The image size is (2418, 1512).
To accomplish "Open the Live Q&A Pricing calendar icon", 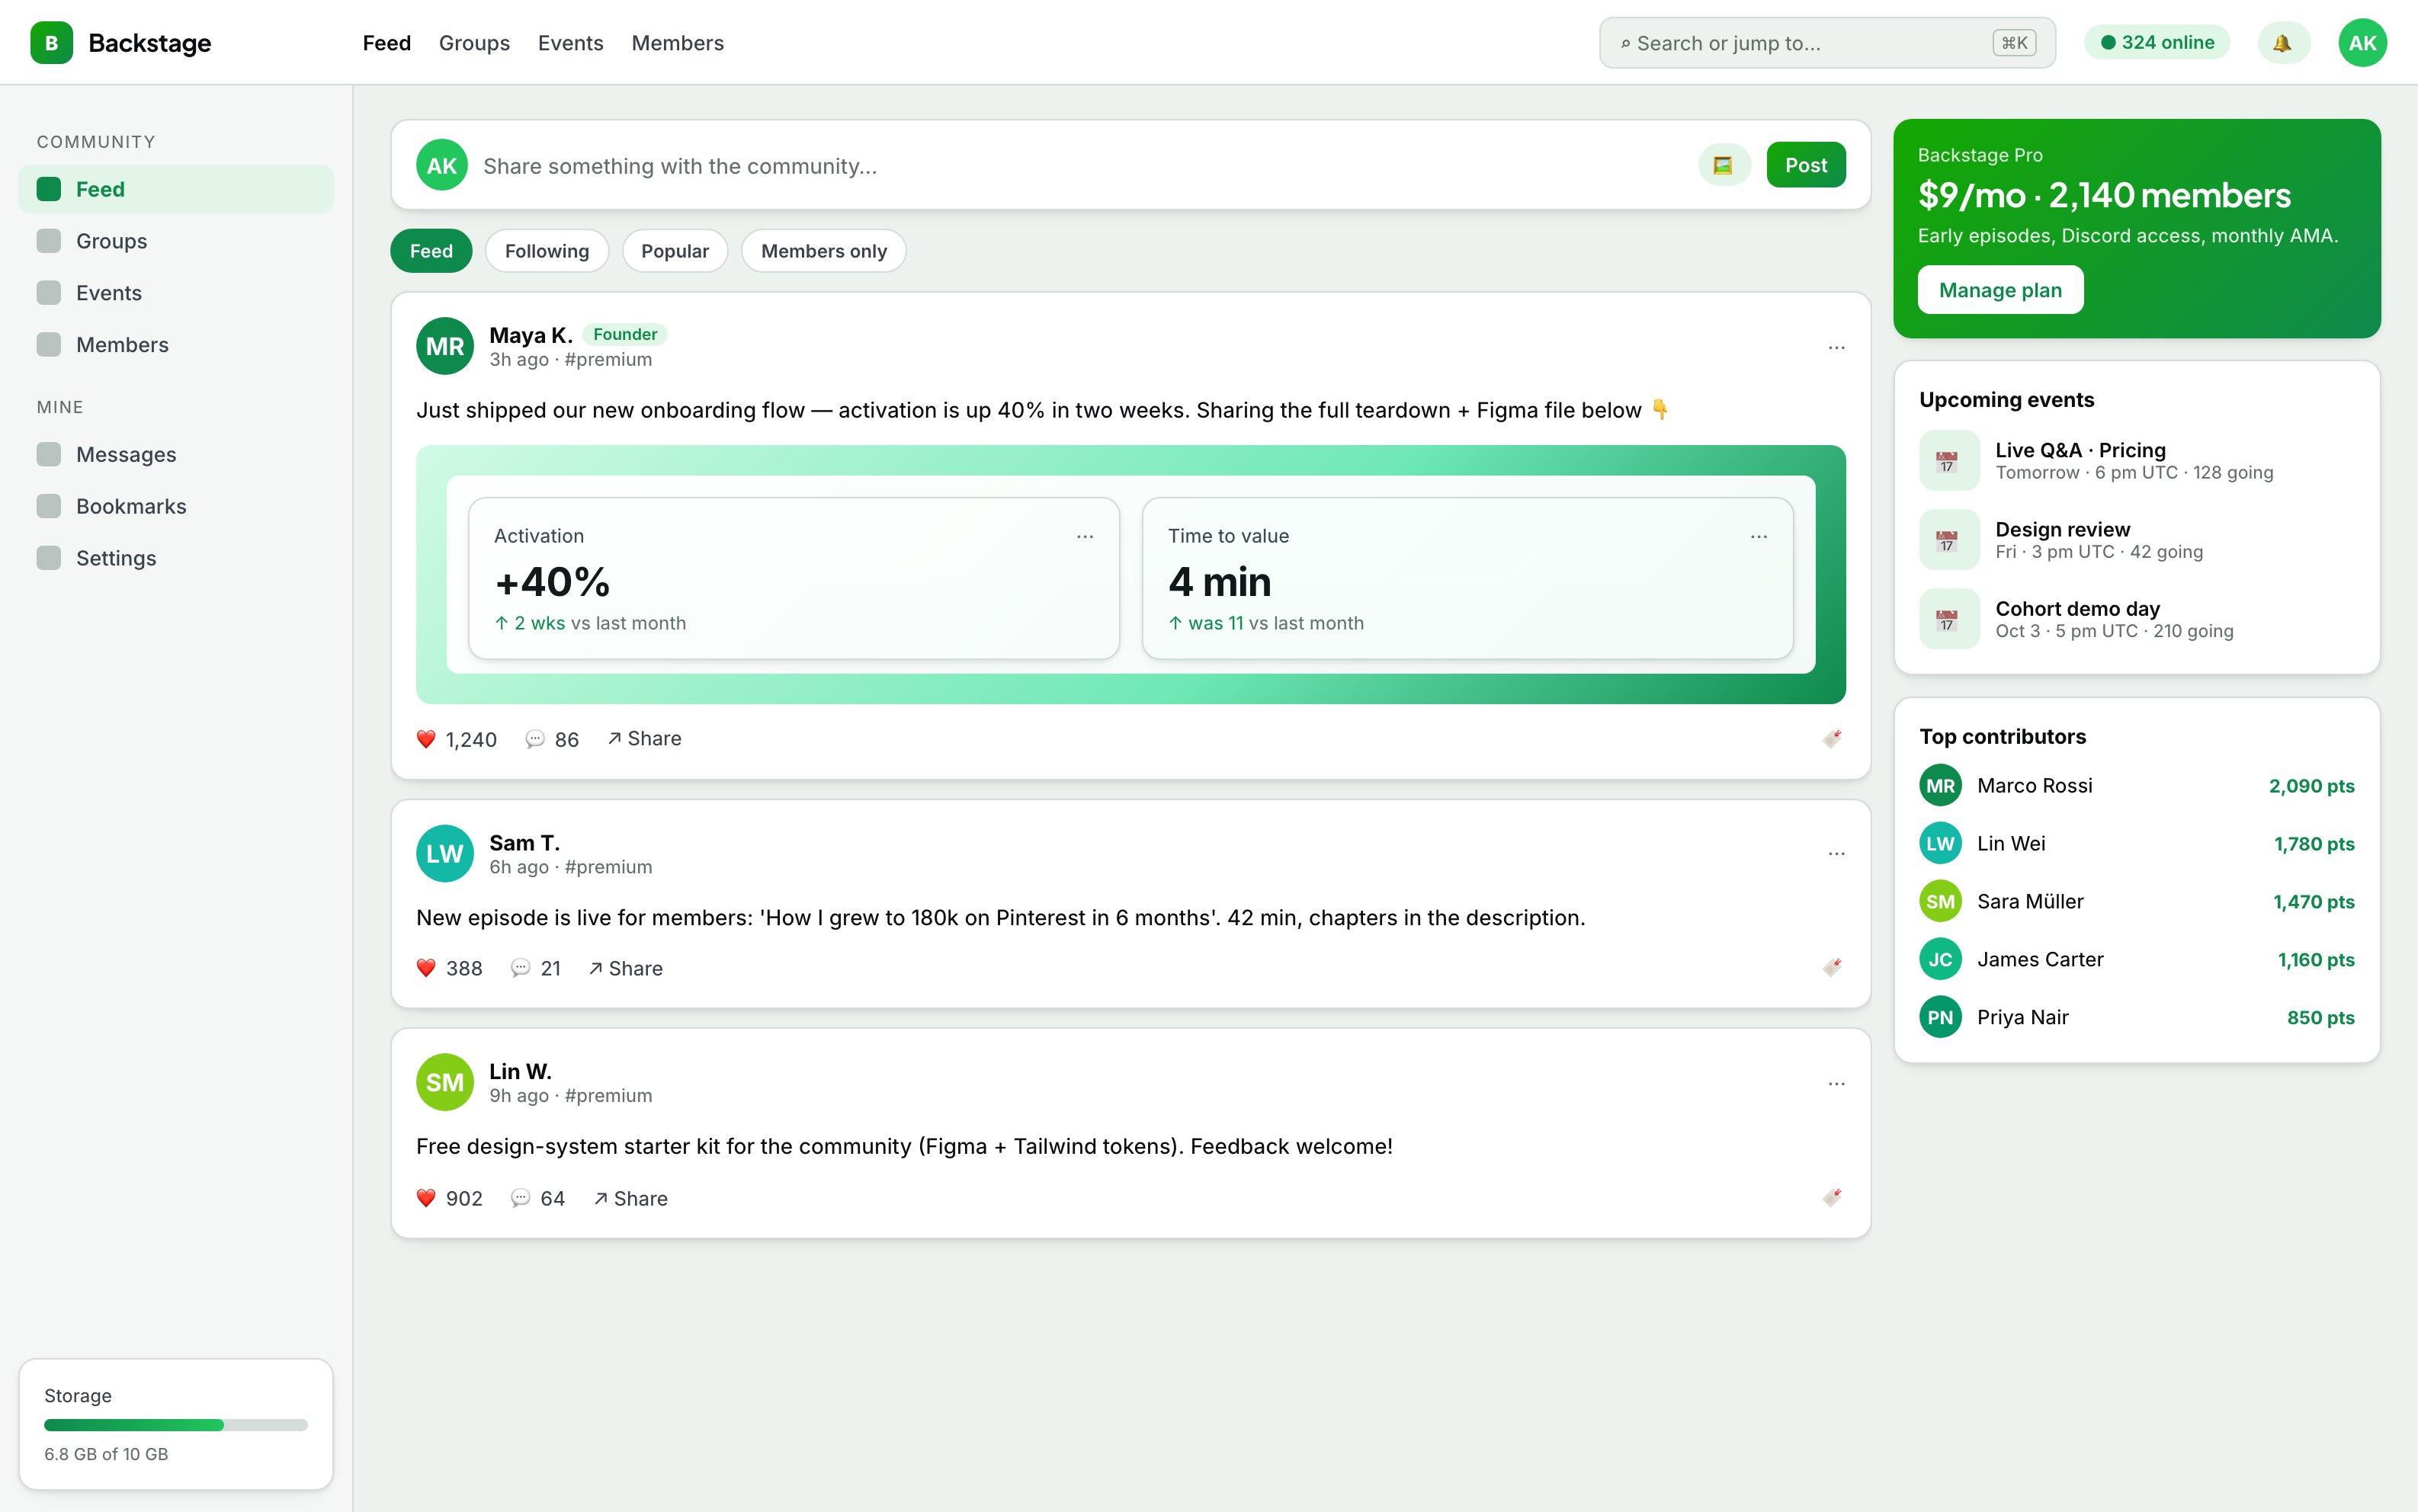I will tap(1948, 461).
